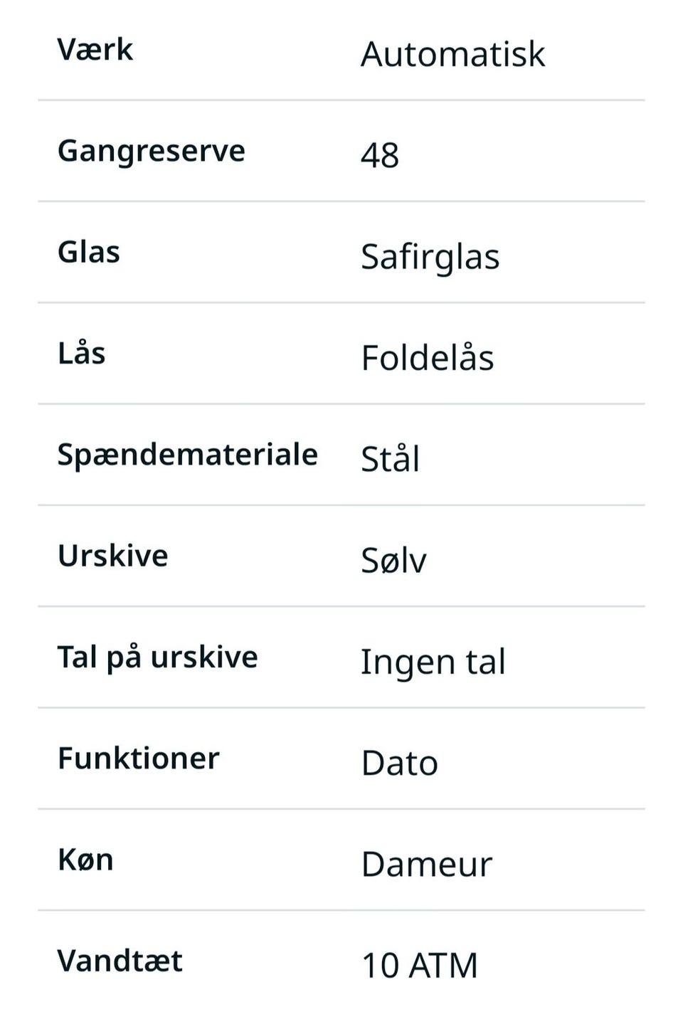Click the Gangreserve label

point(151,151)
